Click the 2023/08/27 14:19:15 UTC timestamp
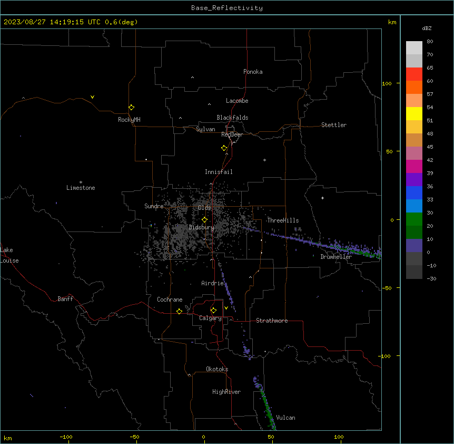Viewport: 454px width, 444px height. [x=52, y=22]
